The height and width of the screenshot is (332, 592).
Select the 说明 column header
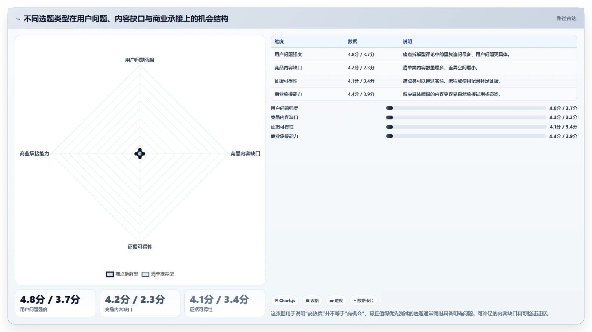(407, 42)
